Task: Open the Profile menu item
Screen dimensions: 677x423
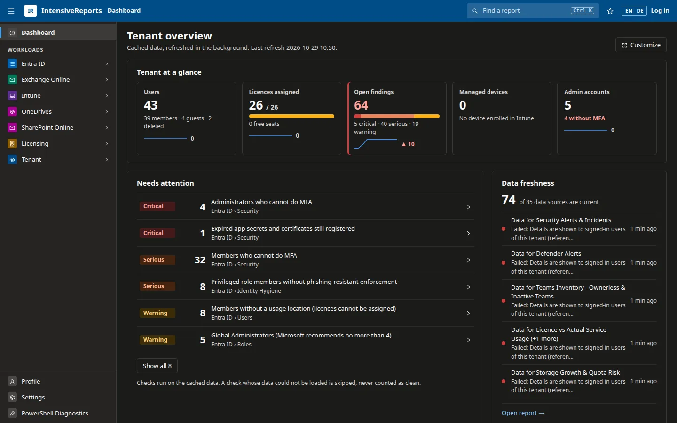Action: click(58, 382)
